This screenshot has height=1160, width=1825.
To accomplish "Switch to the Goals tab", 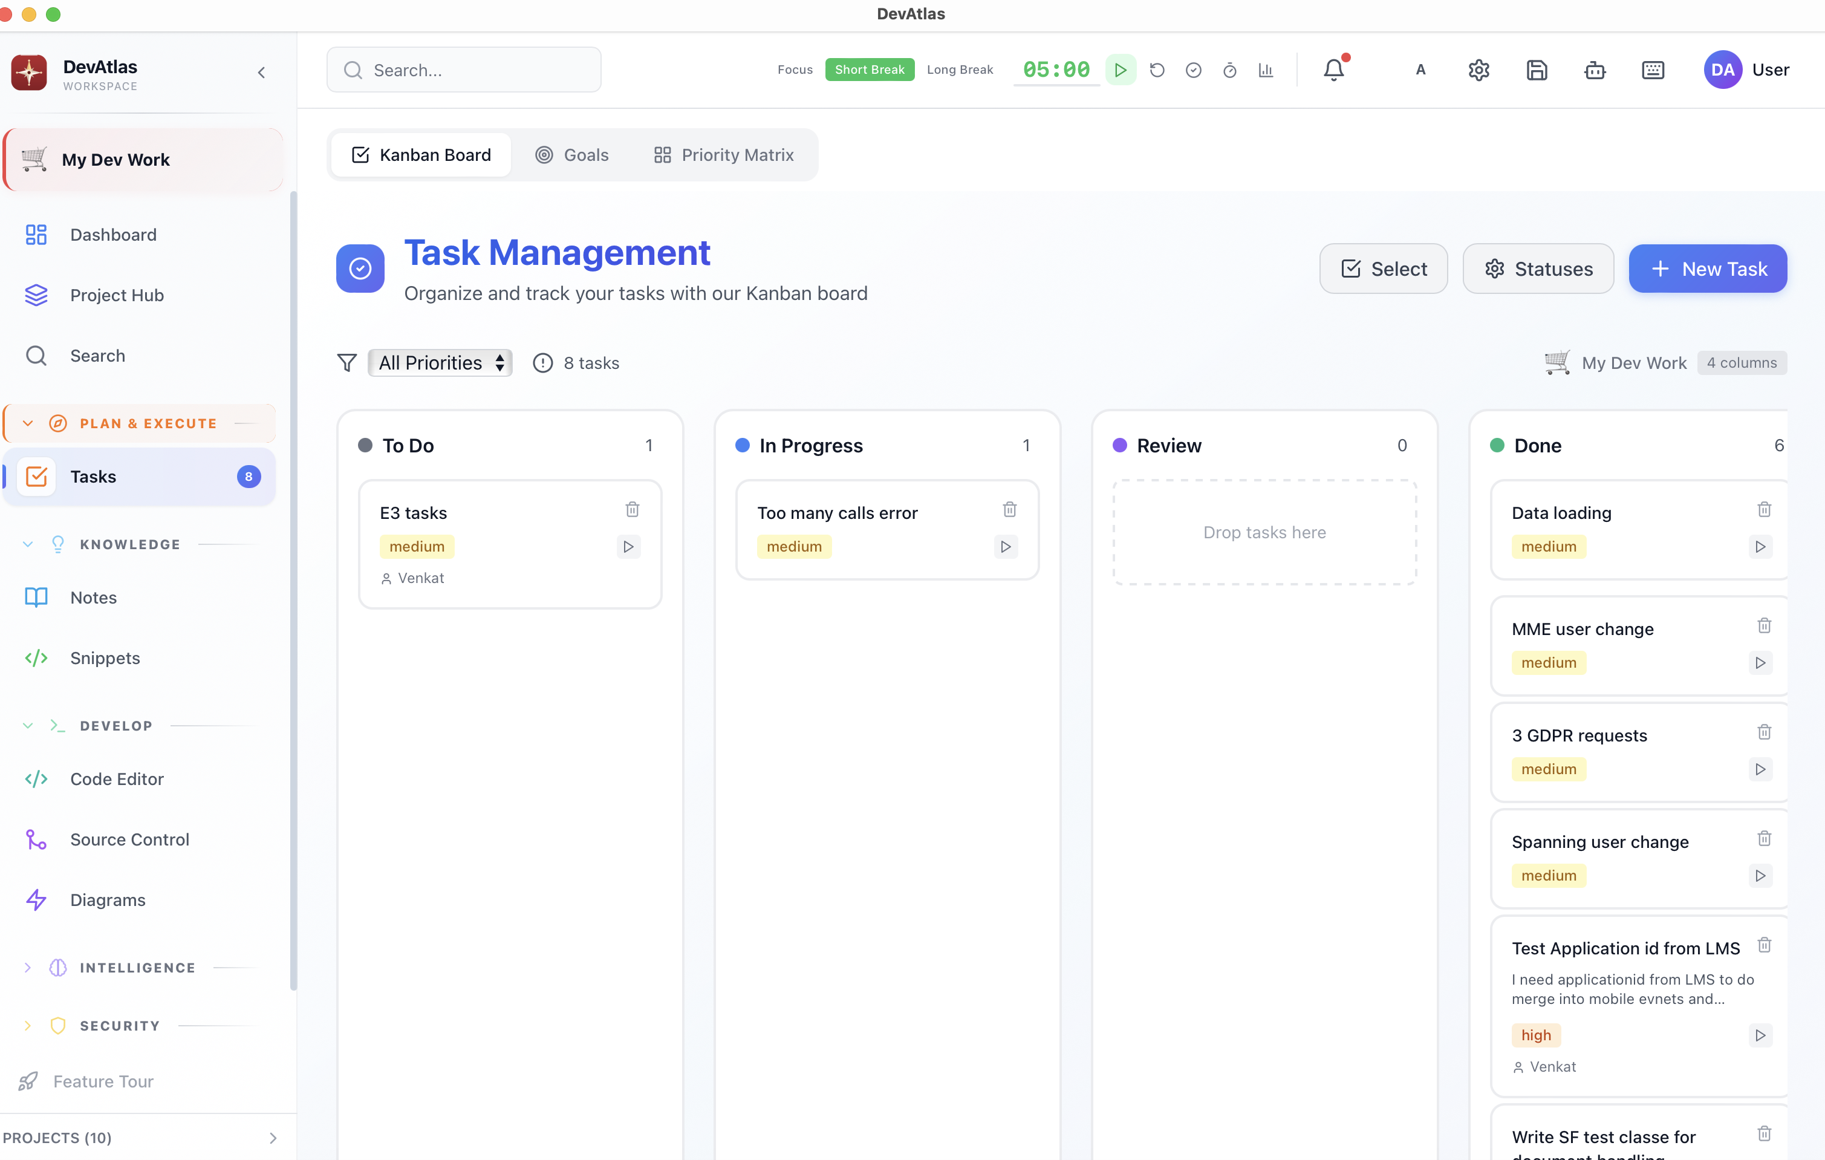I will (572, 155).
